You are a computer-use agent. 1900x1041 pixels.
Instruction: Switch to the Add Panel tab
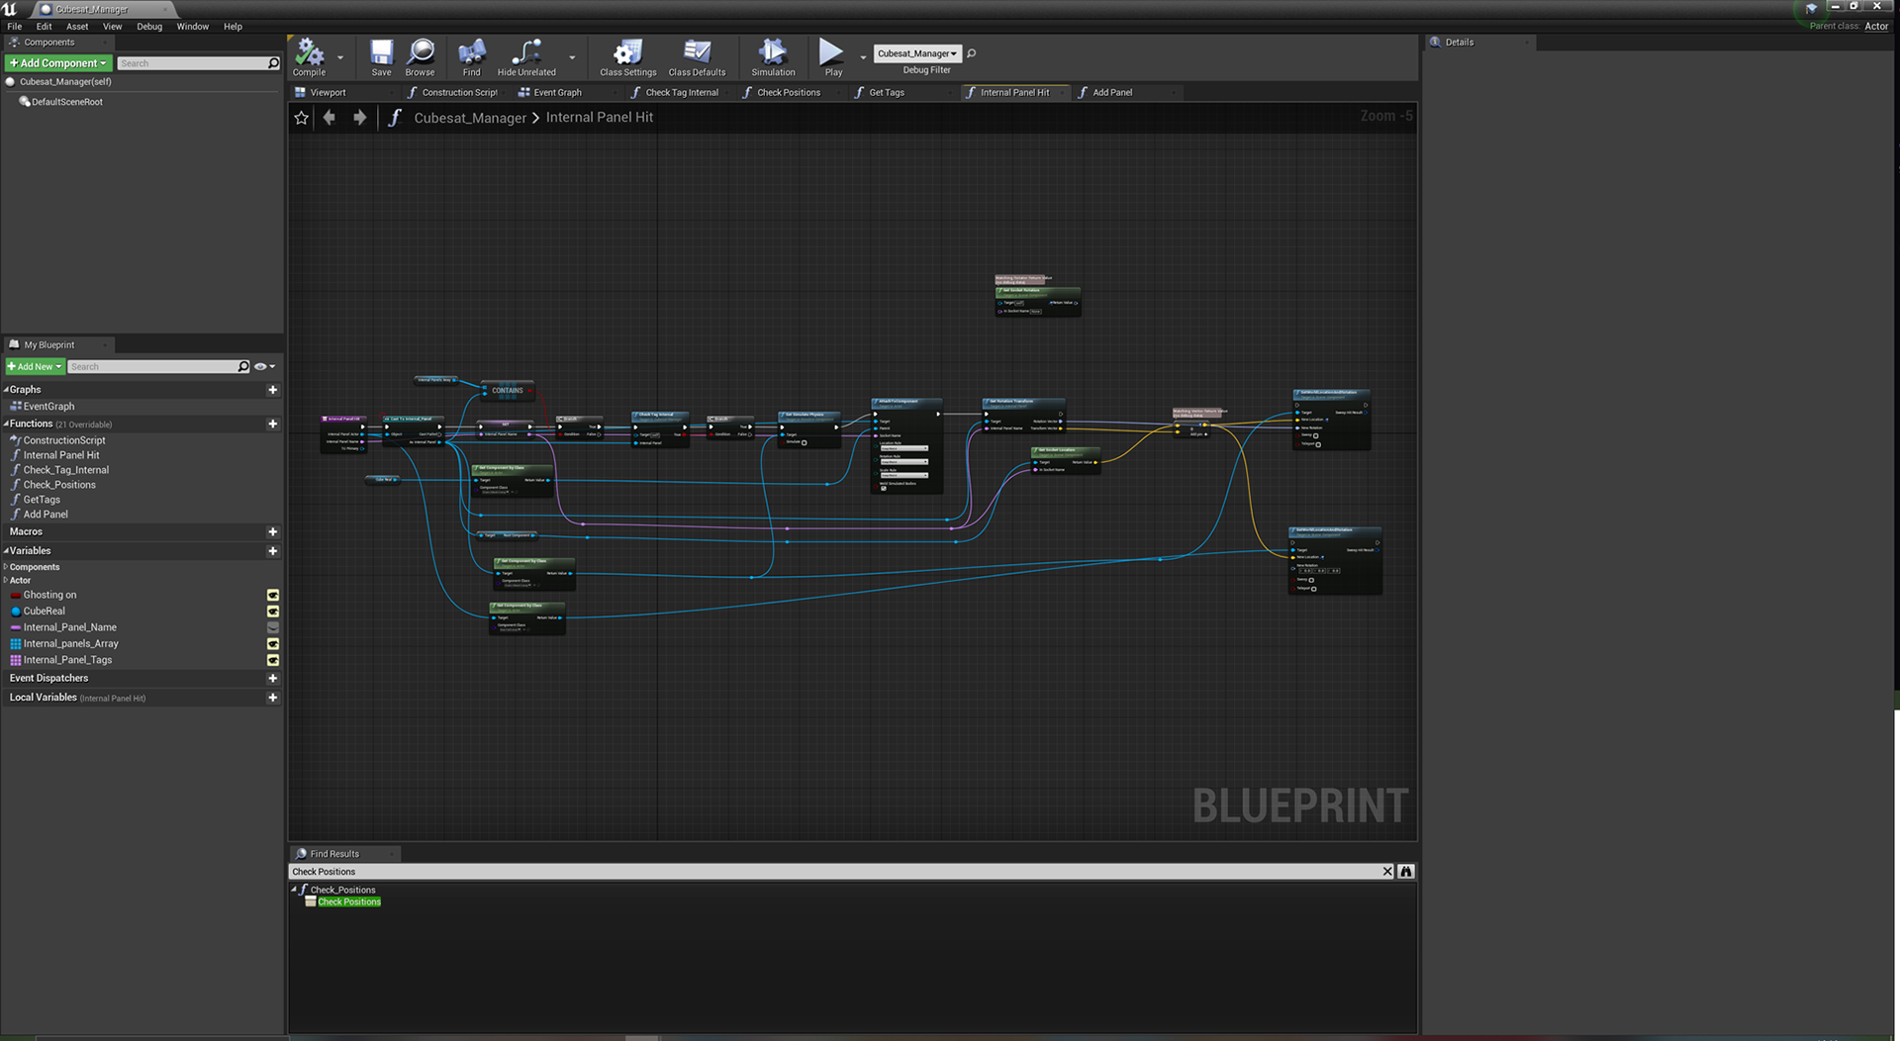tap(1112, 93)
